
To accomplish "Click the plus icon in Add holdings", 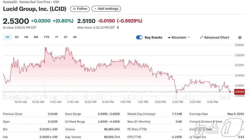I will click(x=96, y=9).
